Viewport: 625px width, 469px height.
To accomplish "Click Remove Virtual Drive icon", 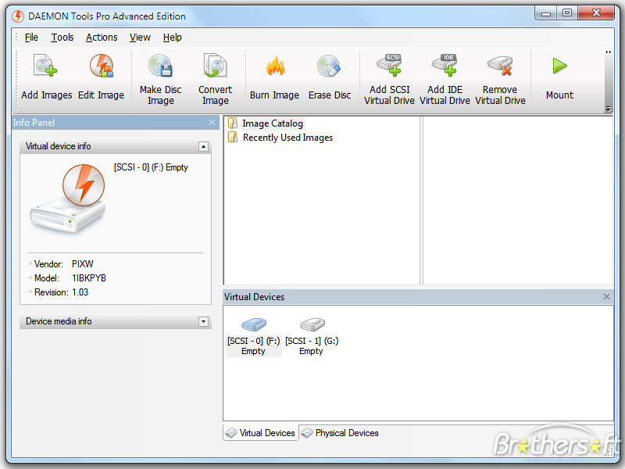I will click(500, 66).
